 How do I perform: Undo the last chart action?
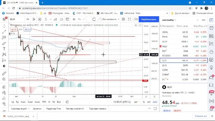(x=79, y=19)
